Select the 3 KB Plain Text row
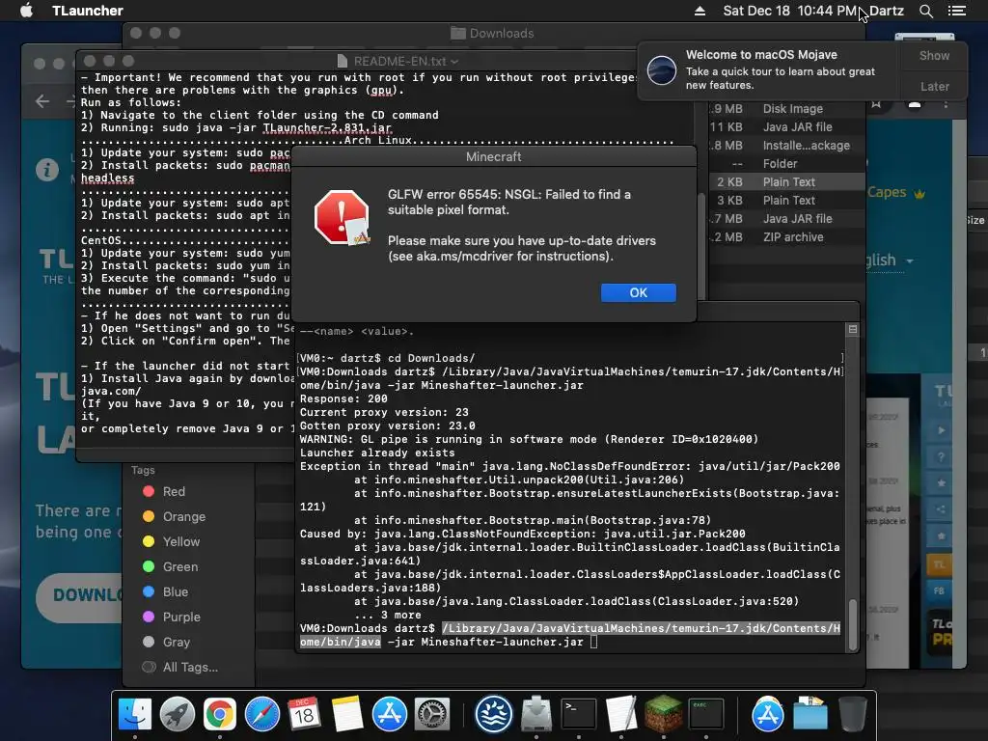 [786, 200]
